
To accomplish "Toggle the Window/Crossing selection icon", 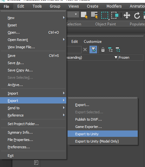I will point(115,15).
